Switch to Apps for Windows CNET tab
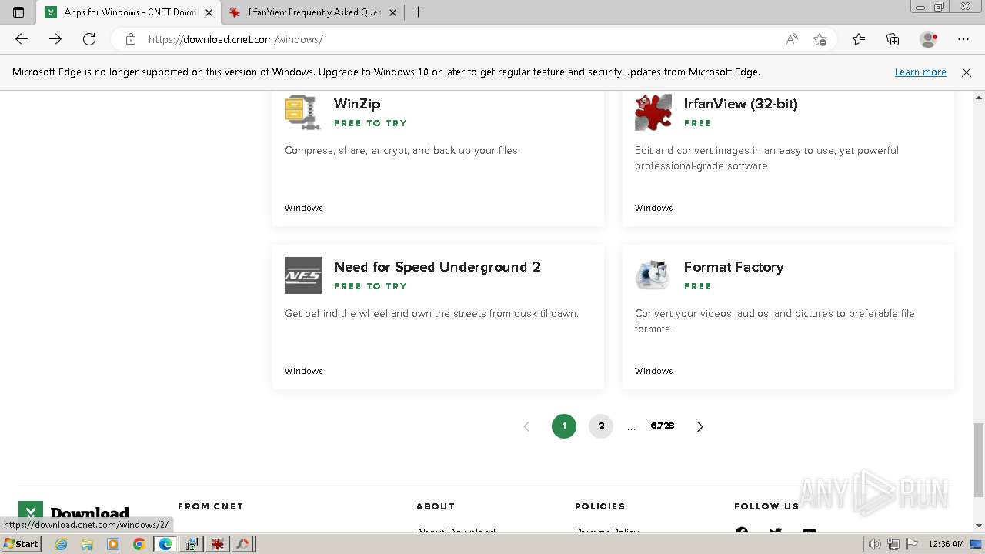The height and width of the screenshot is (554, 985). click(129, 12)
